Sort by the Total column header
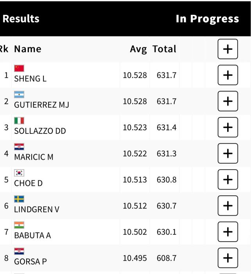Viewport: 251px width, 274px height. tap(164, 49)
